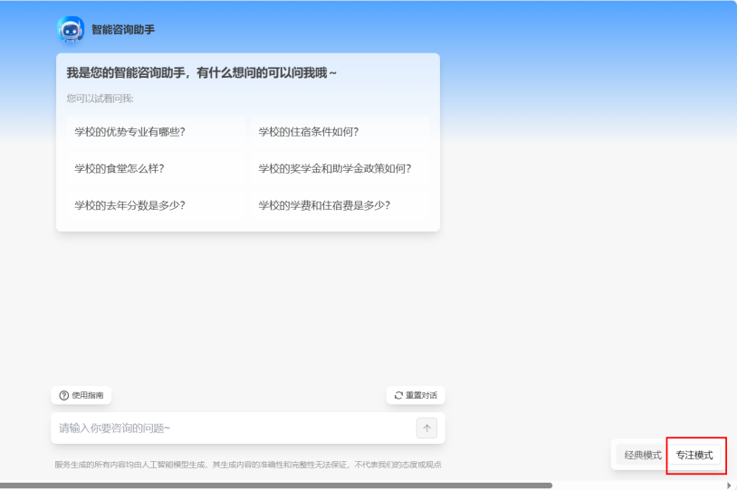Select 学校的学费和住宿费是多少? question
The height and width of the screenshot is (490, 737).
(324, 205)
